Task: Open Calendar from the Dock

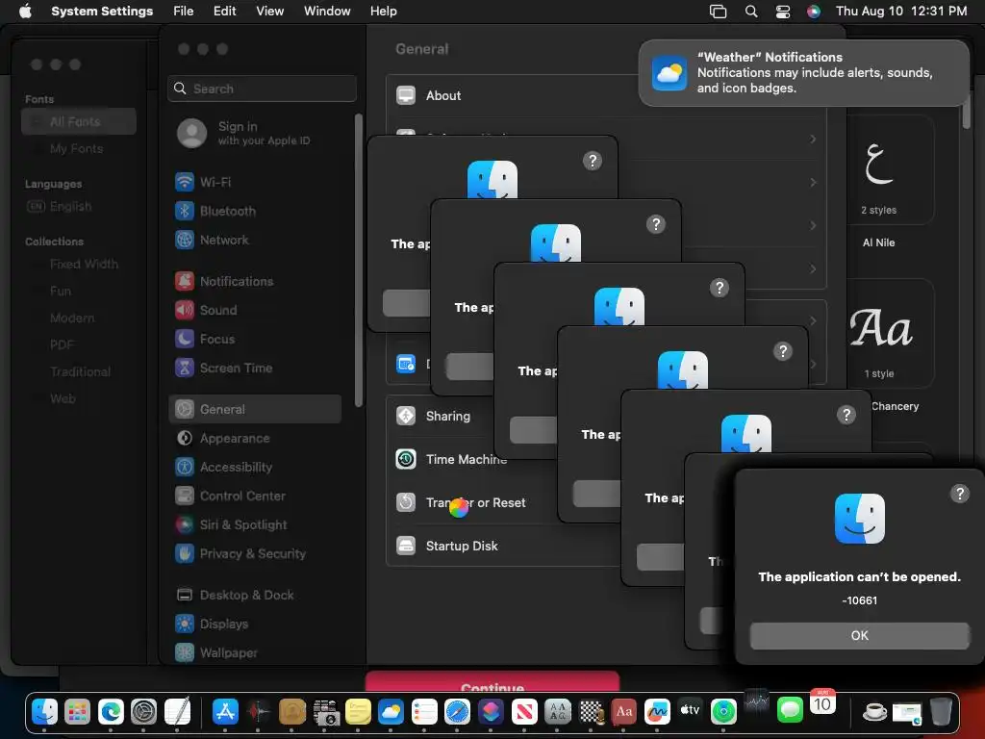Action: click(x=822, y=703)
